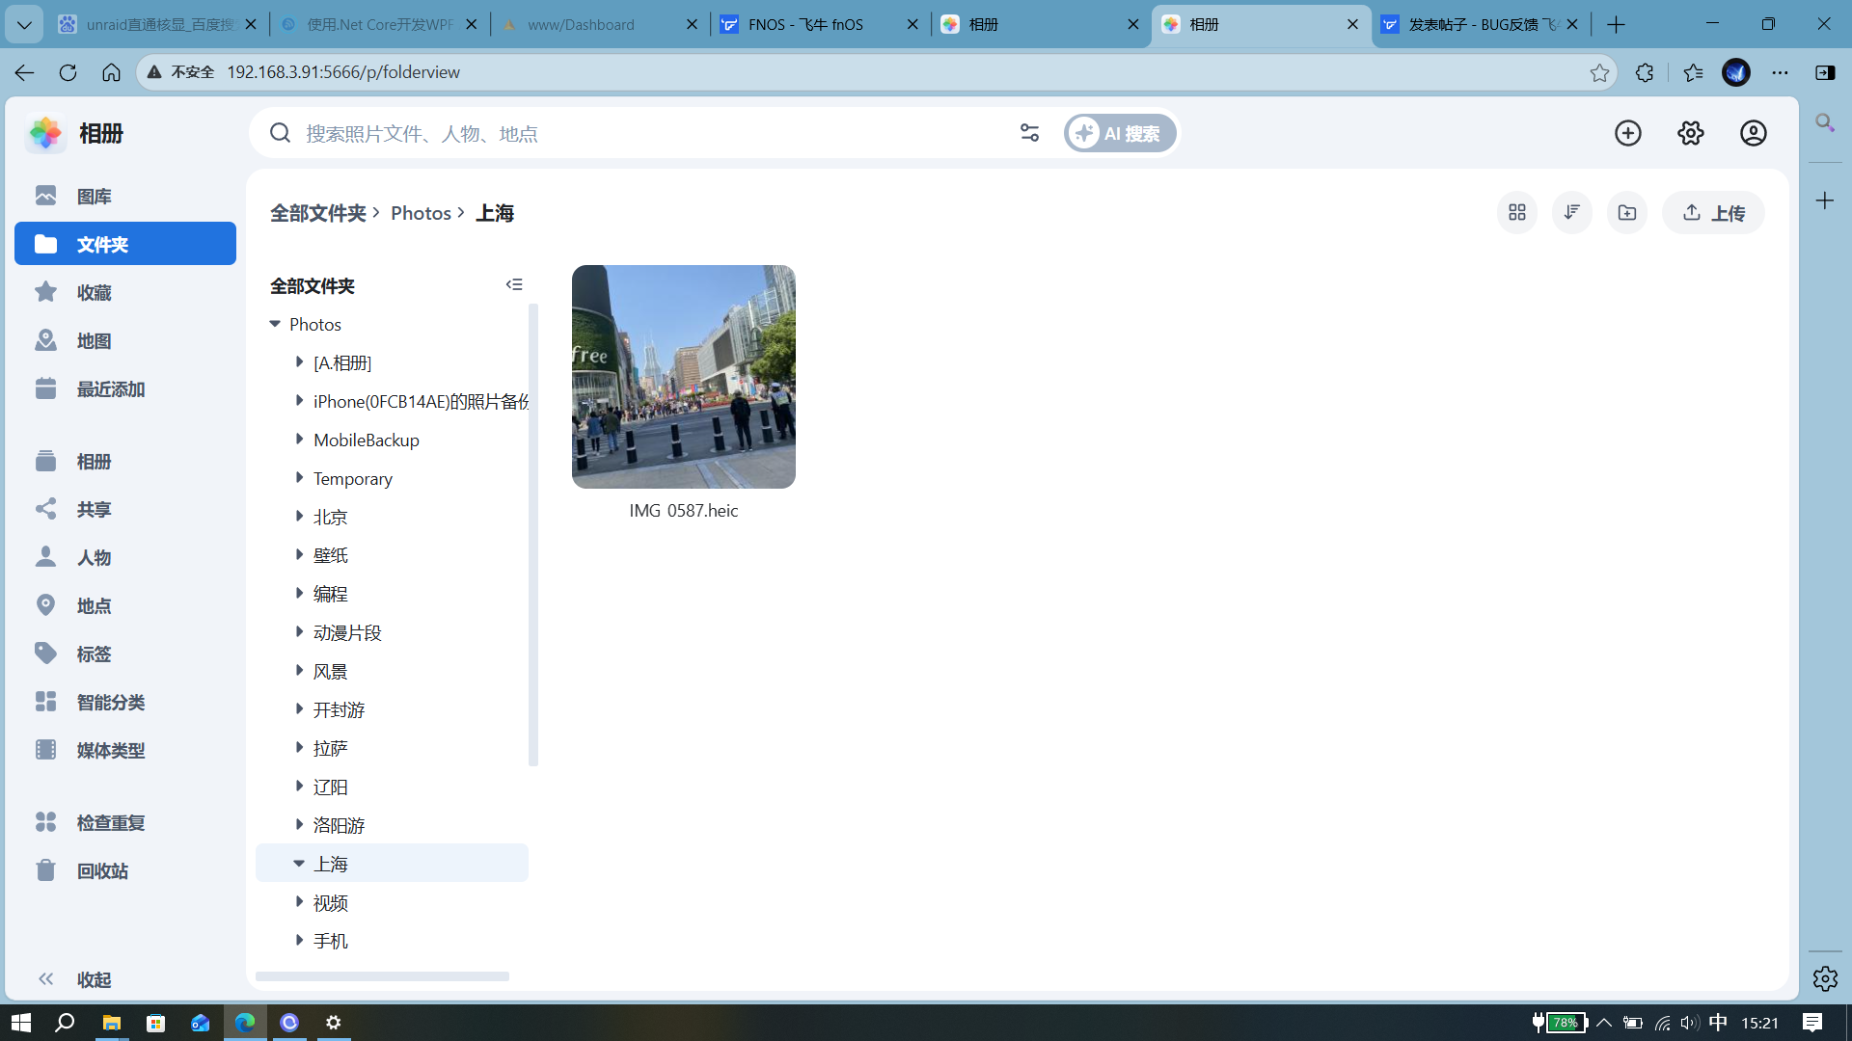
Task: Click the Photos breadcrumb link
Action: pos(421,213)
